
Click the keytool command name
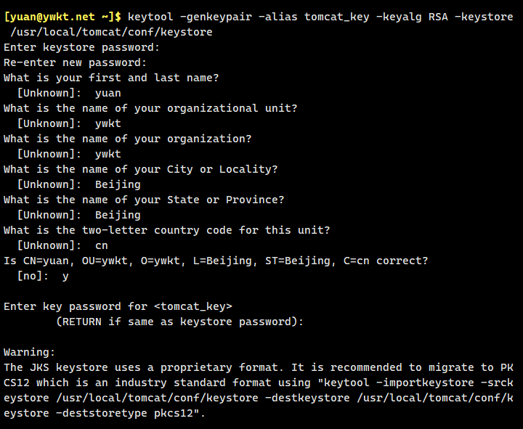point(150,17)
